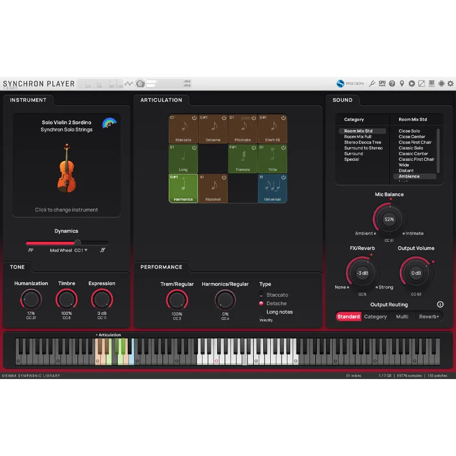
Task: Select Long notes in the Type list
Action: coord(279,312)
